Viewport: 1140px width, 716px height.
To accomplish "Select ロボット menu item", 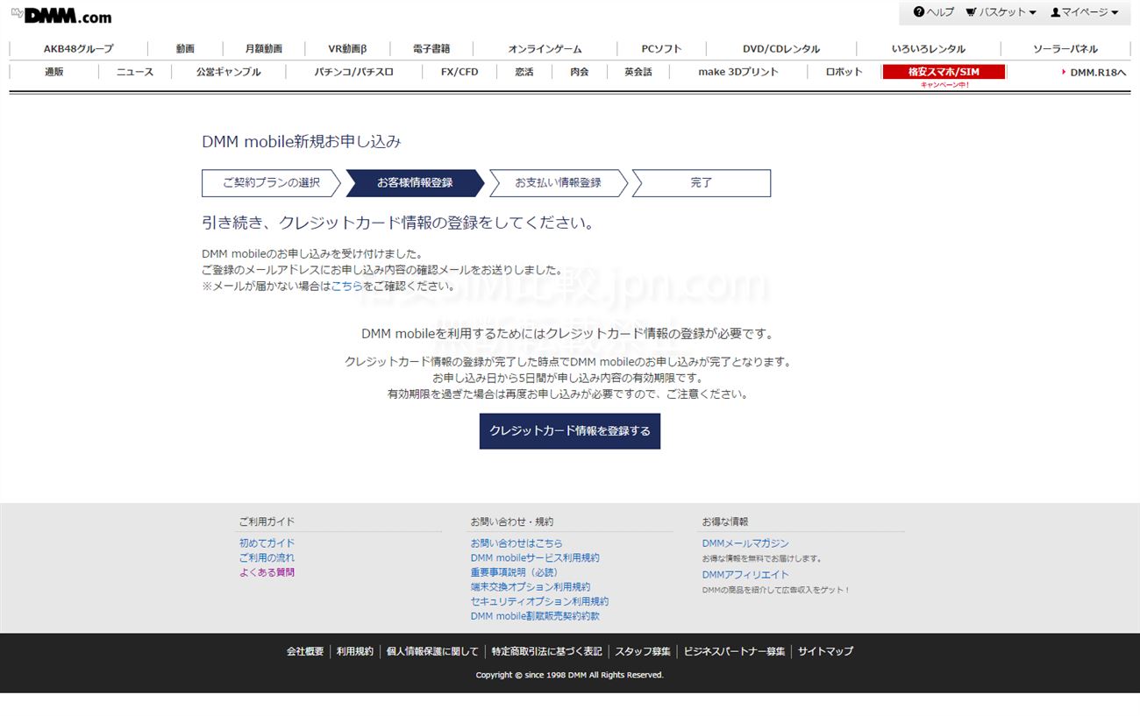I will [844, 72].
